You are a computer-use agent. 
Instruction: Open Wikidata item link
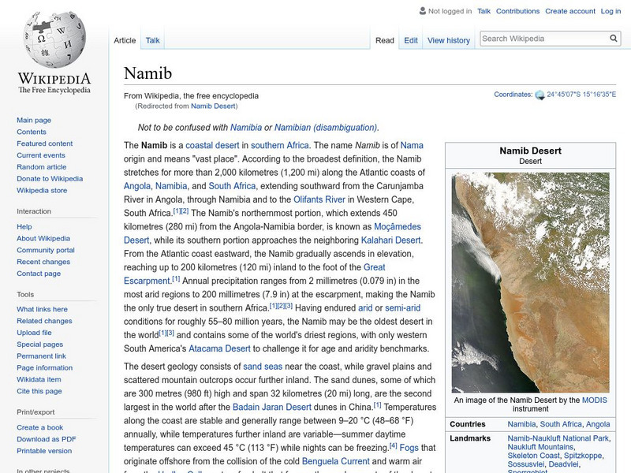(x=39, y=379)
